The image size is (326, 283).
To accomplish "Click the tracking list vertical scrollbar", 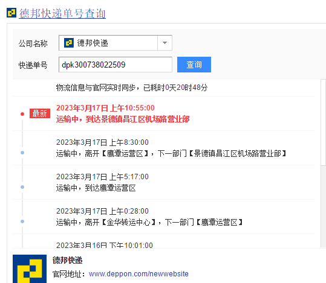I will tap(323, 122).
